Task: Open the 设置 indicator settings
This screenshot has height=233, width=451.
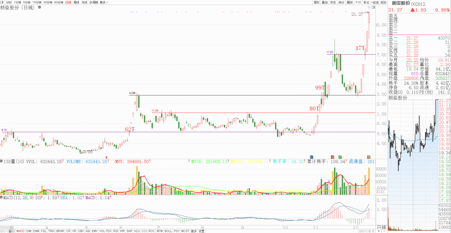Action: [x=201, y=231]
